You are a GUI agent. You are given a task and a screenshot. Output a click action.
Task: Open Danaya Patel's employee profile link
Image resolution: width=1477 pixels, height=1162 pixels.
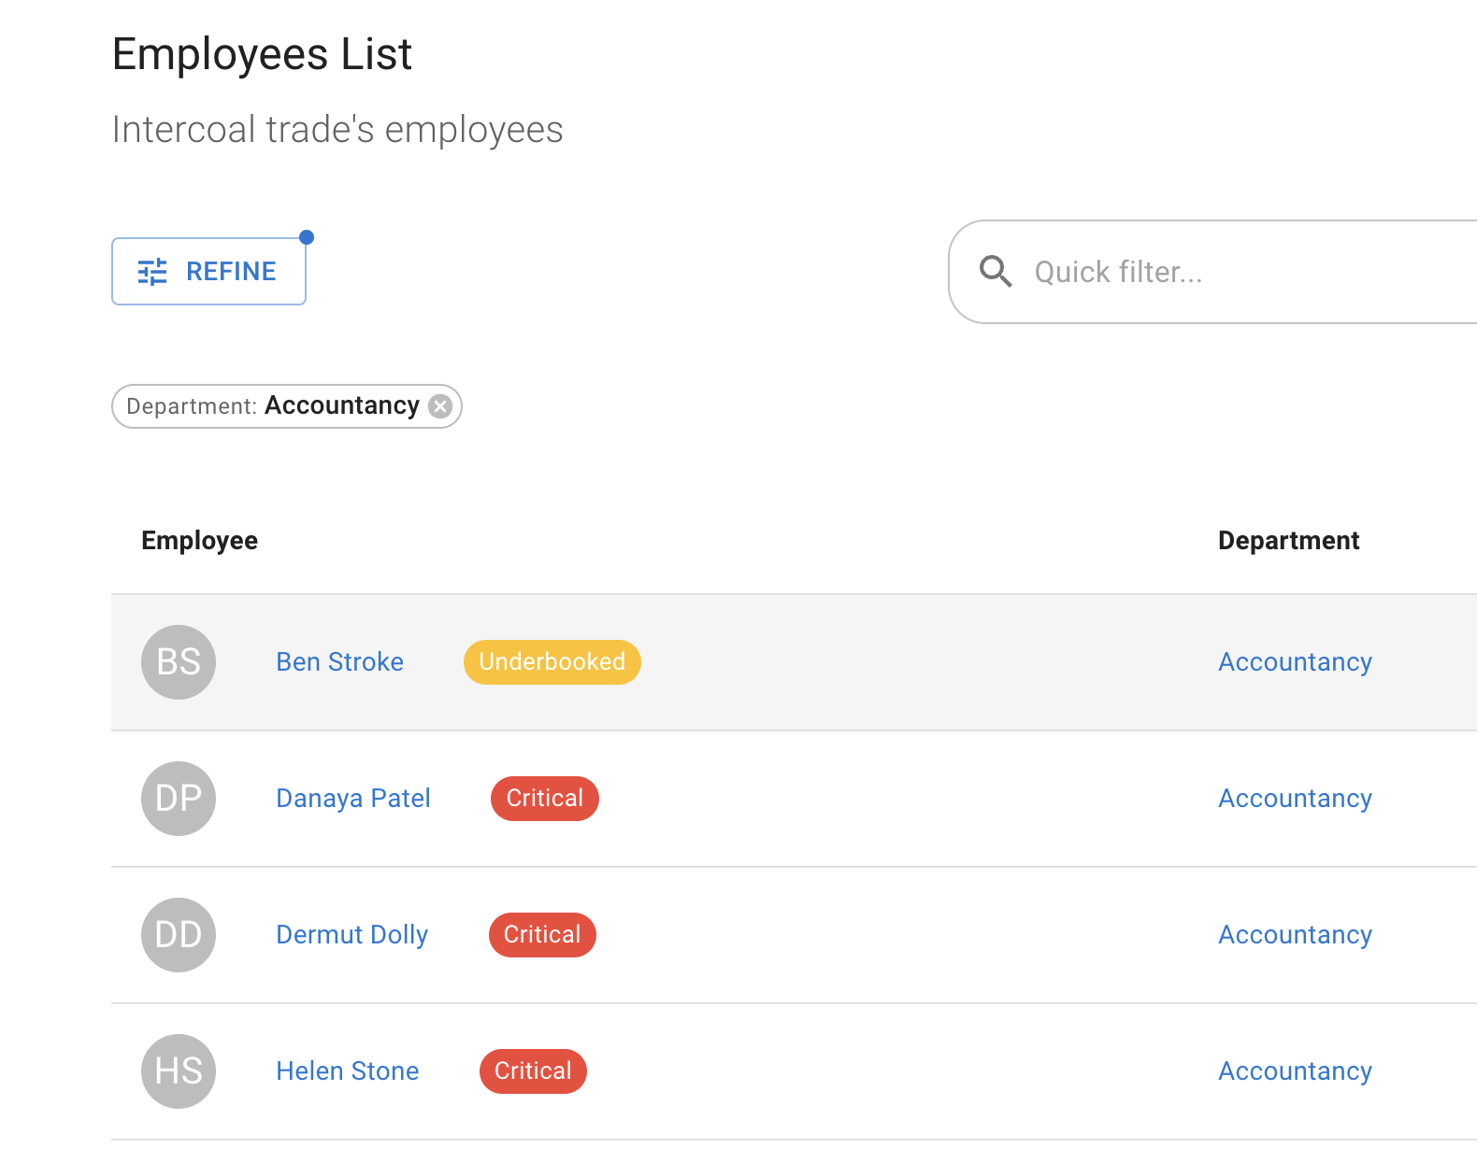point(353,799)
